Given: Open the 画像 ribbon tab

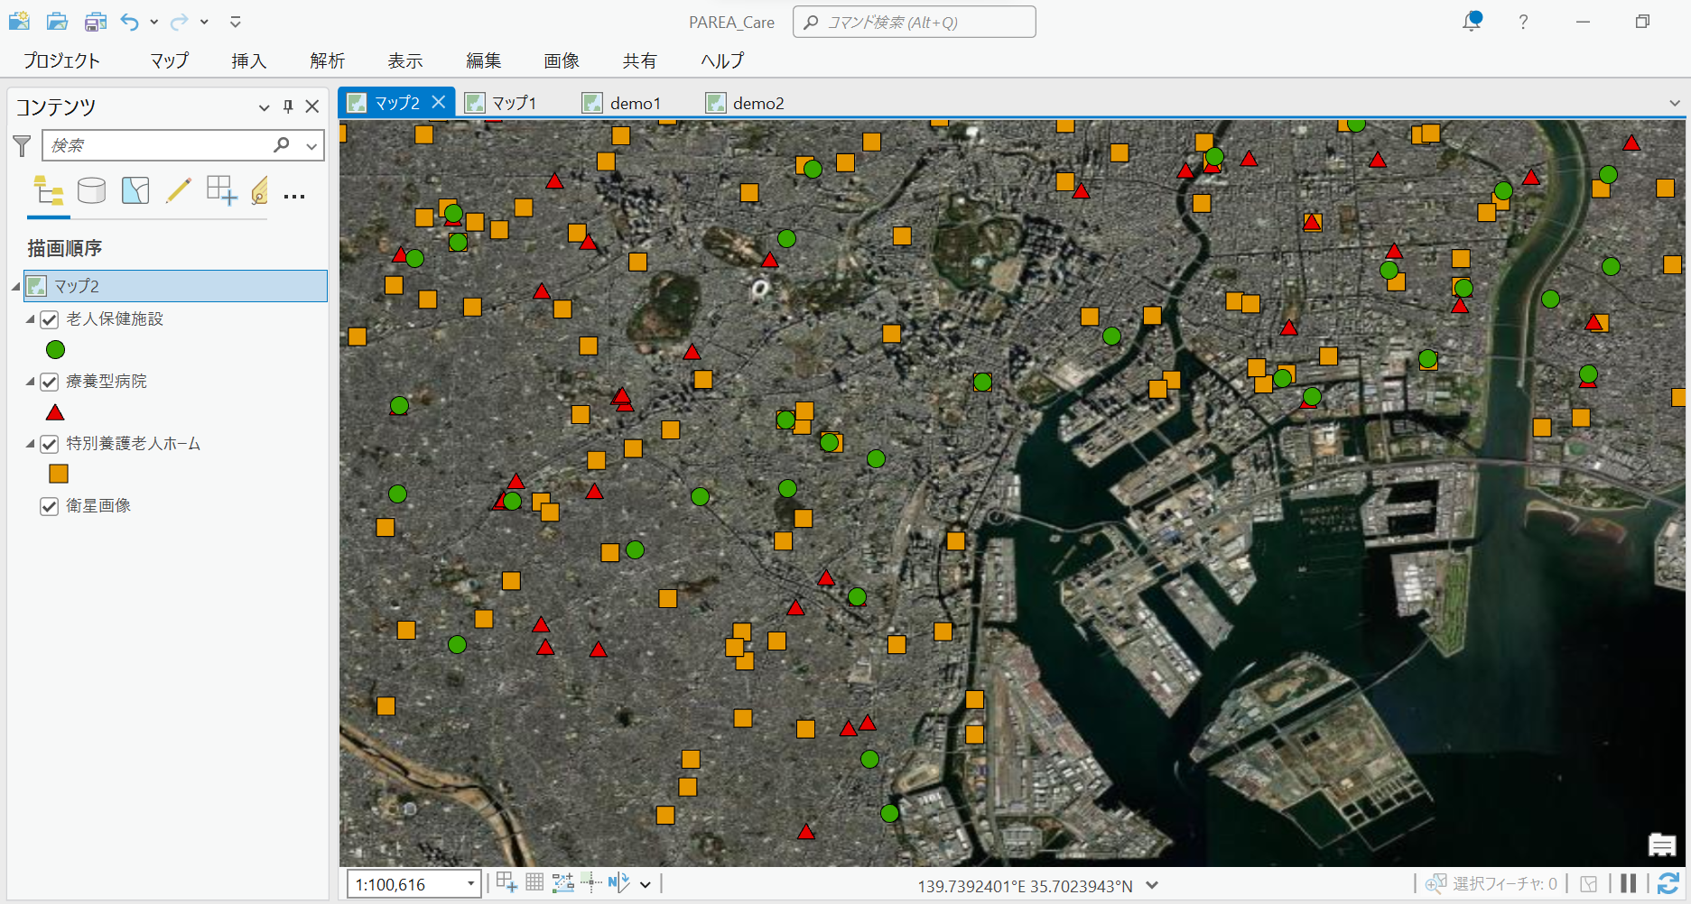Looking at the screenshot, I should tap(562, 60).
